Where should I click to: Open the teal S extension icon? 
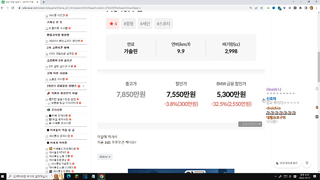[279, 8]
